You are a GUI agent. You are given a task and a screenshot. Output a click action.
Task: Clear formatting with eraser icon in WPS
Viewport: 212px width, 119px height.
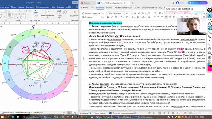tap(149, 13)
